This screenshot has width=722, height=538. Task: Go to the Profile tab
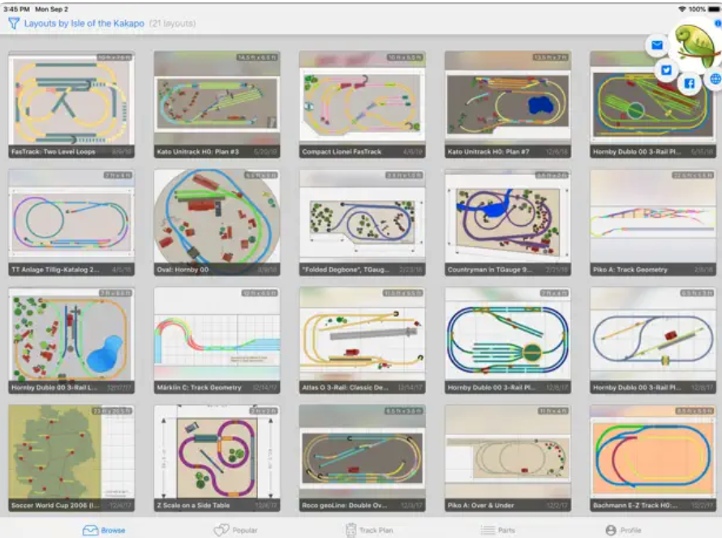click(624, 530)
